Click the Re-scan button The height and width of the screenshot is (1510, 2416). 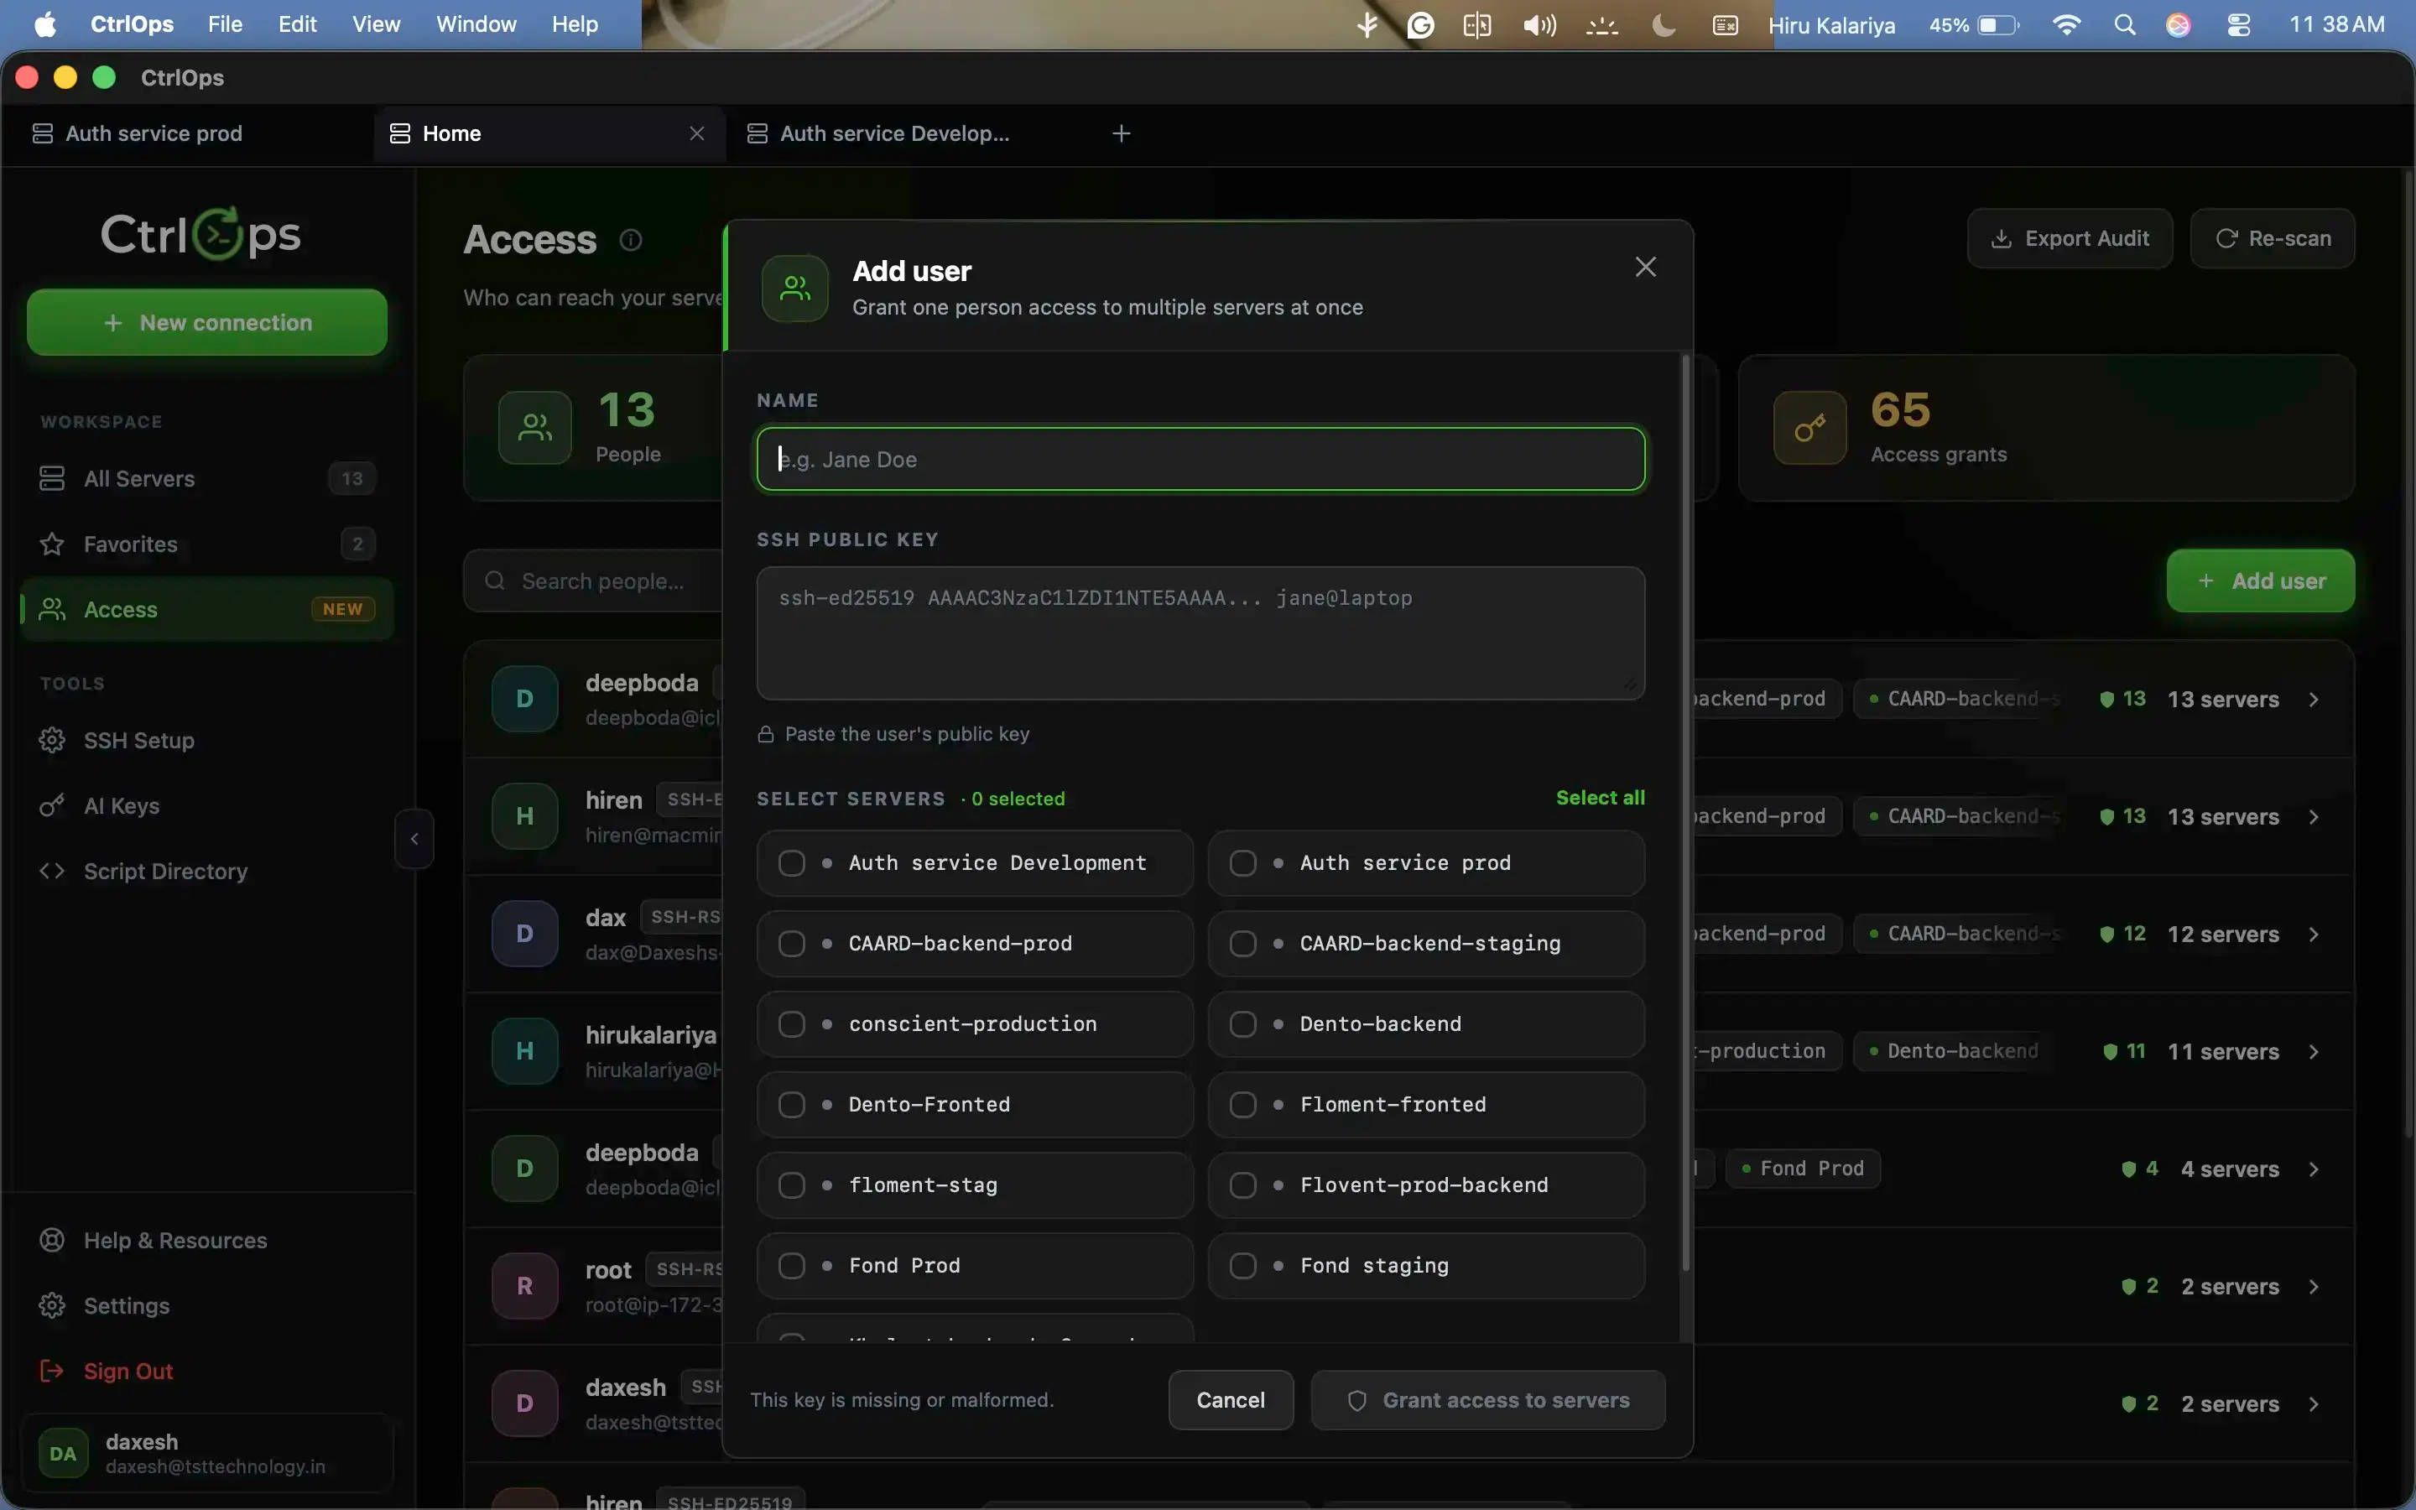click(x=2273, y=239)
